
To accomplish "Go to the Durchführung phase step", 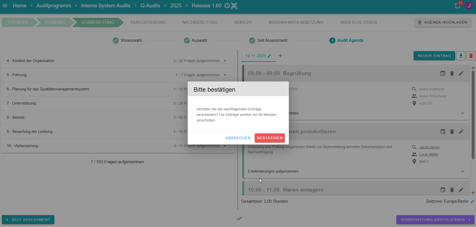I will [x=148, y=22].
